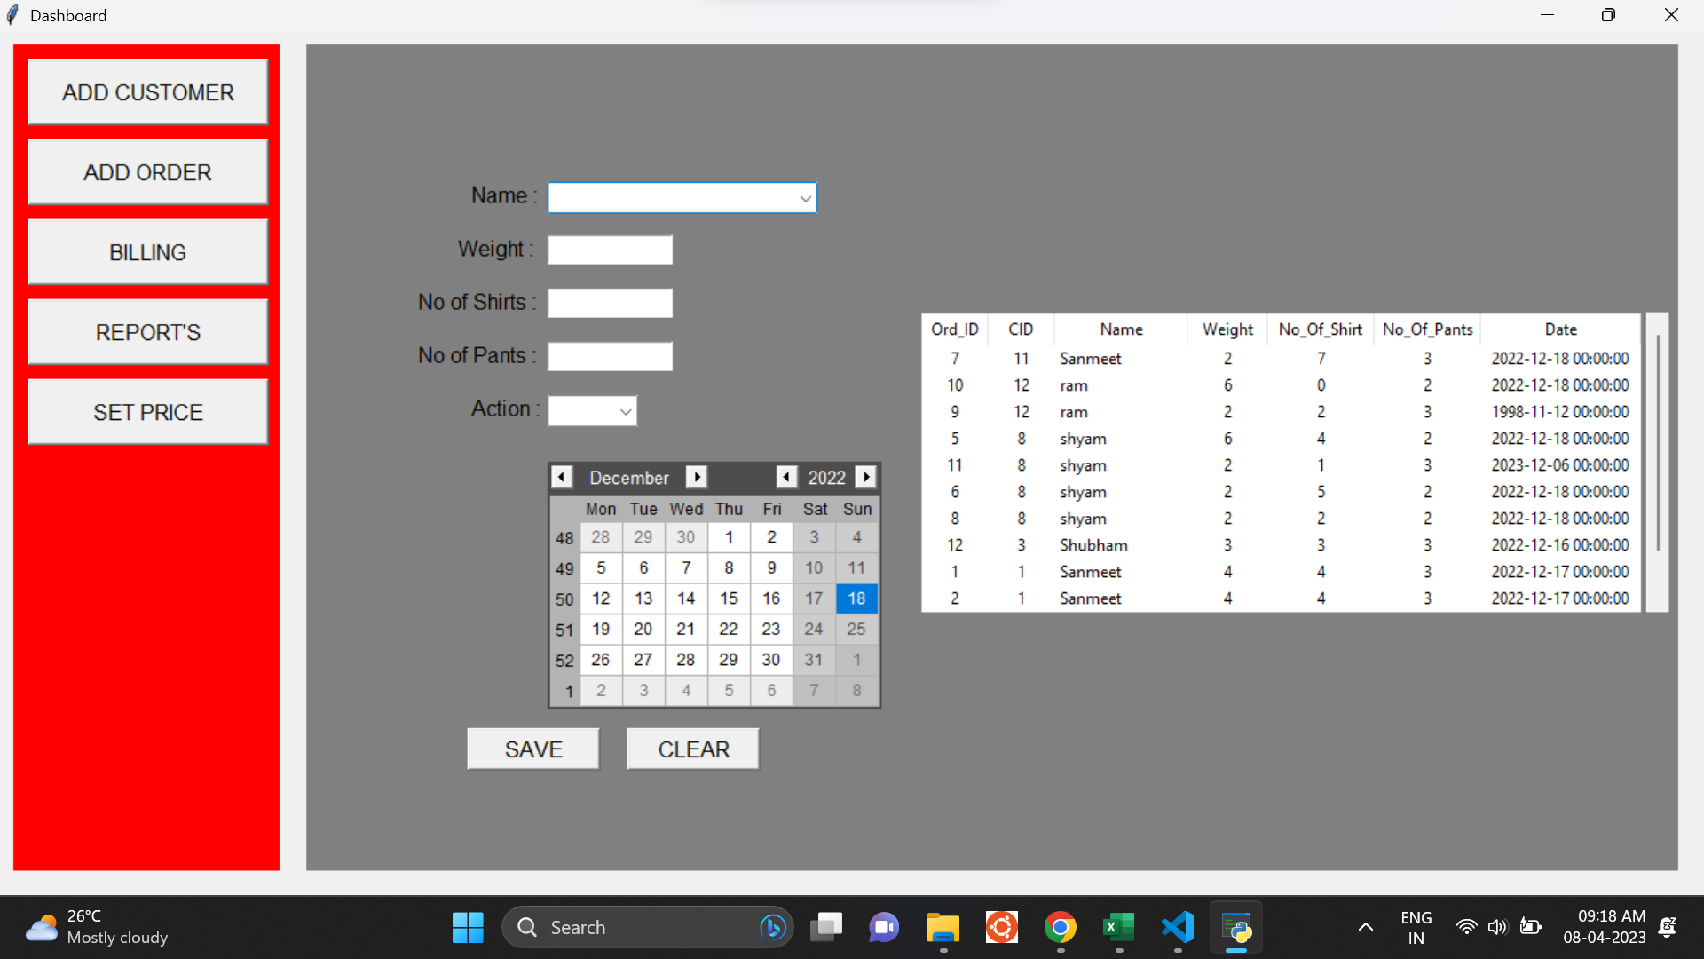
Task: Select December 21 in the calendar
Action: (685, 630)
